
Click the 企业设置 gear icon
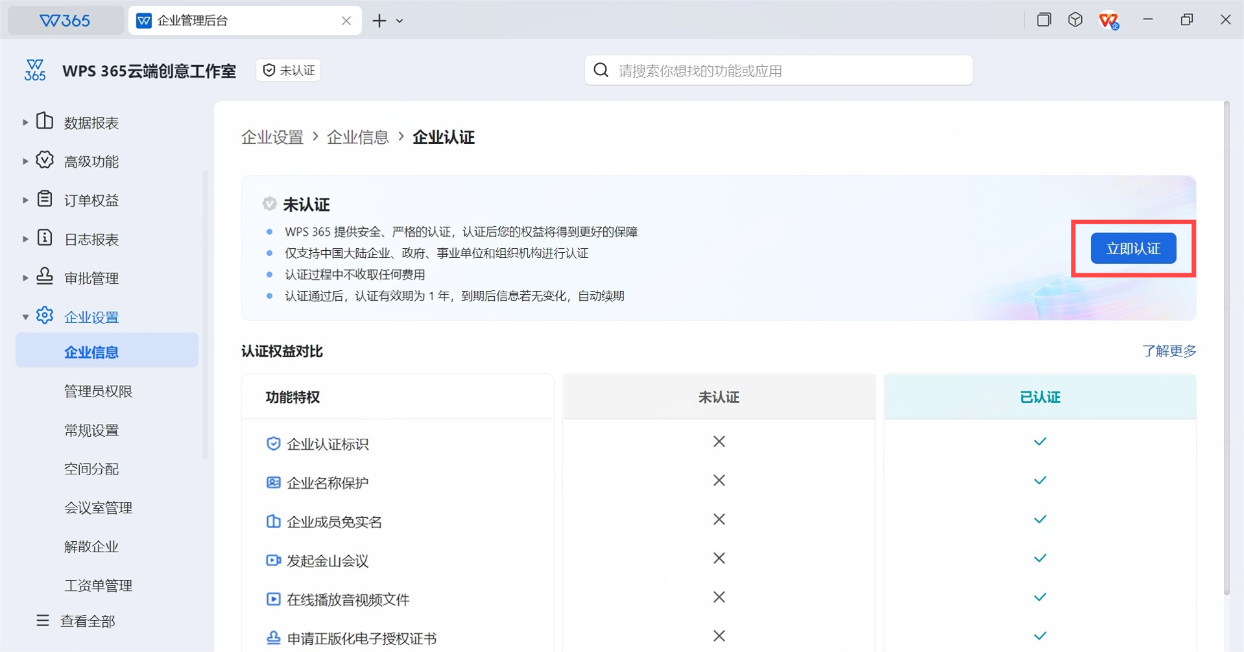click(45, 316)
